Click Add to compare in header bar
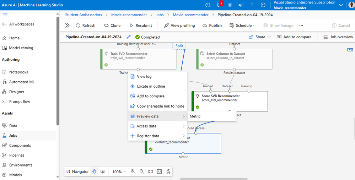Image resolution: width=355 pixels, height=180 pixels. [294, 37]
